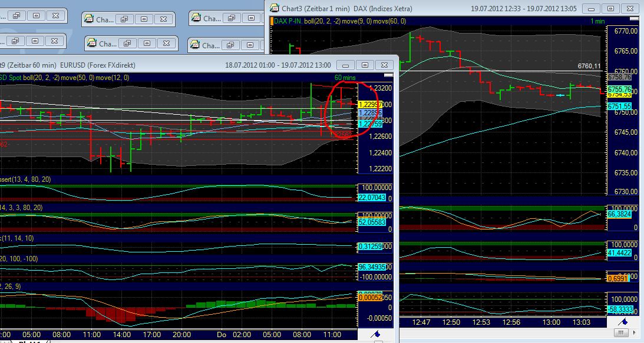The height and width of the screenshot is (343, 644).
Task: Click the '60 mins' timeframe label in EURUSD chart
Action: tap(345, 78)
